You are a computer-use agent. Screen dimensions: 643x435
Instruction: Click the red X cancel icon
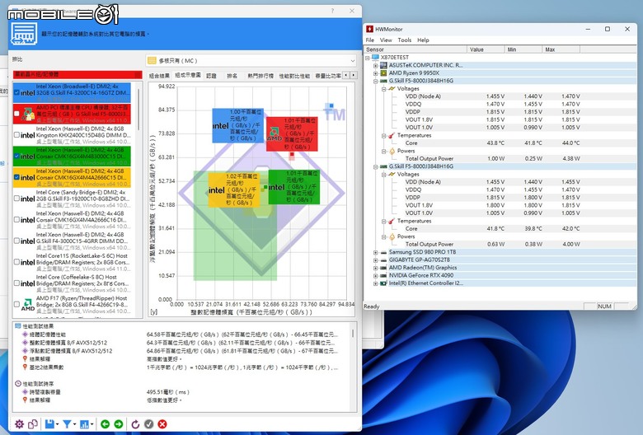162,424
